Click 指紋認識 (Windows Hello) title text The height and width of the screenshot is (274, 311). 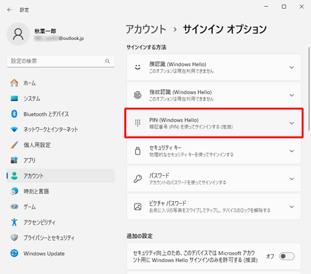(x=180, y=92)
